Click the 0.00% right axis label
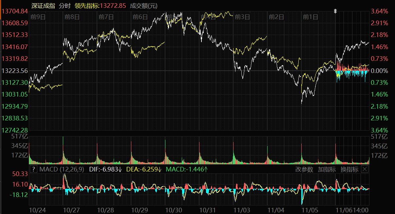The width and height of the screenshot is (395, 214). click(379, 71)
